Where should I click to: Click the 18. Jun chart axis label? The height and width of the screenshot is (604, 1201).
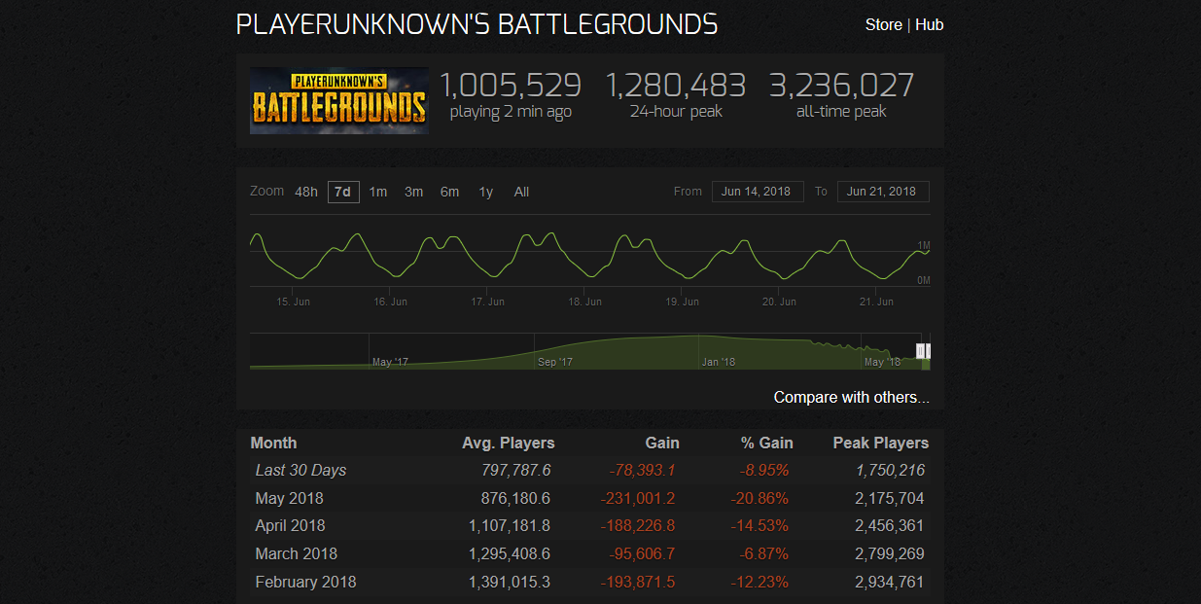(x=585, y=302)
